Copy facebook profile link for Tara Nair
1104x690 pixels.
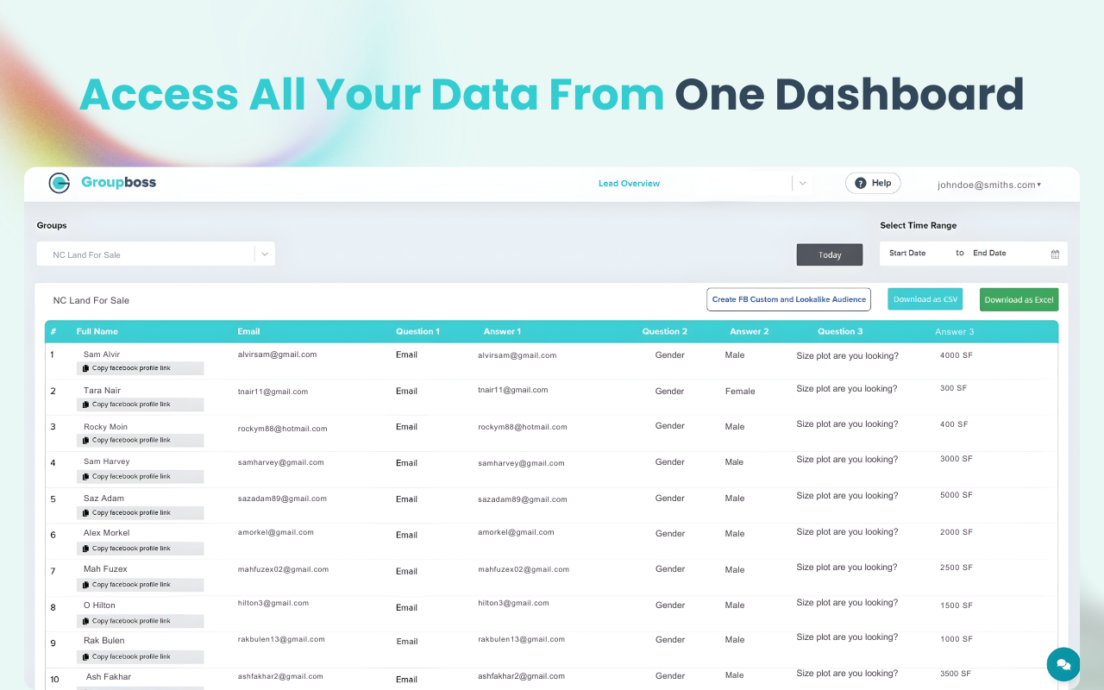tap(140, 405)
